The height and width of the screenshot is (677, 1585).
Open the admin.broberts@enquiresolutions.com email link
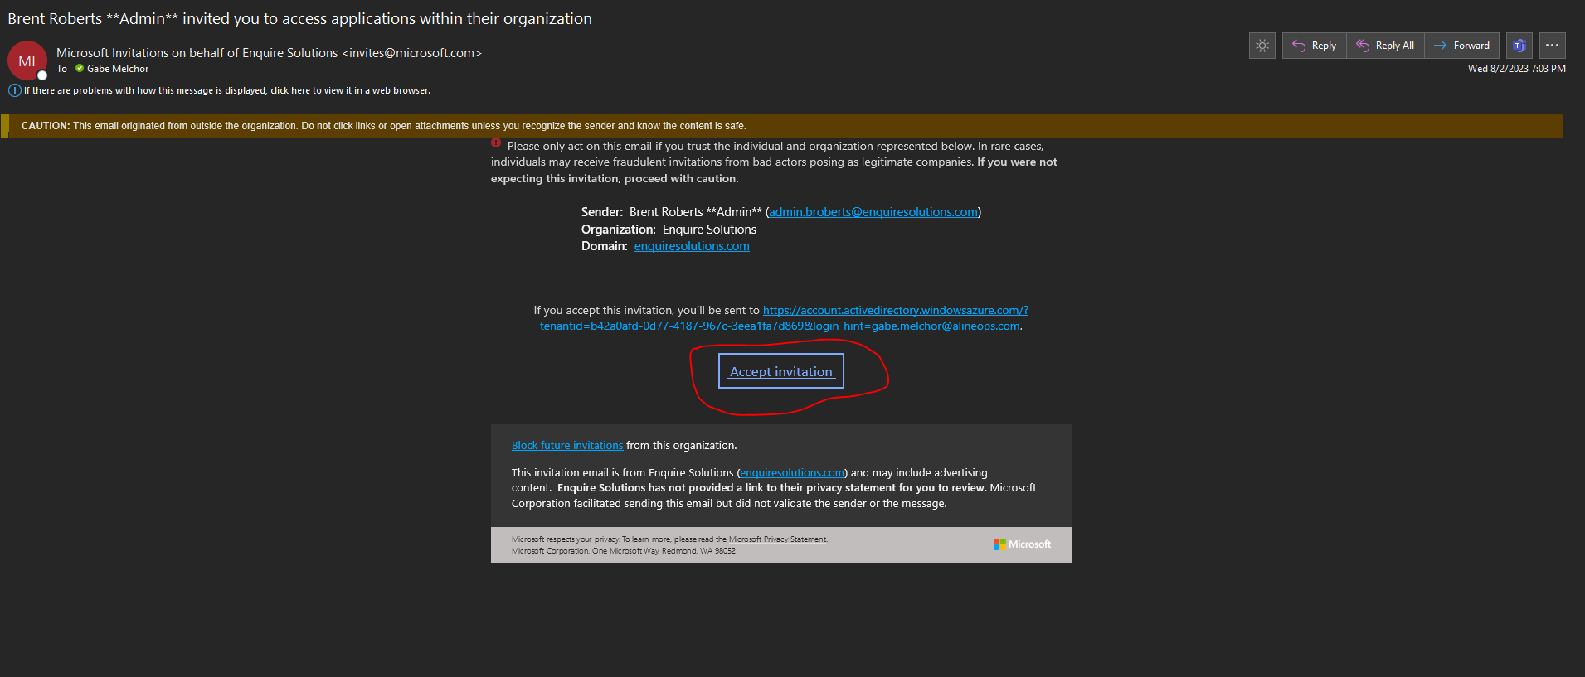pos(873,212)
